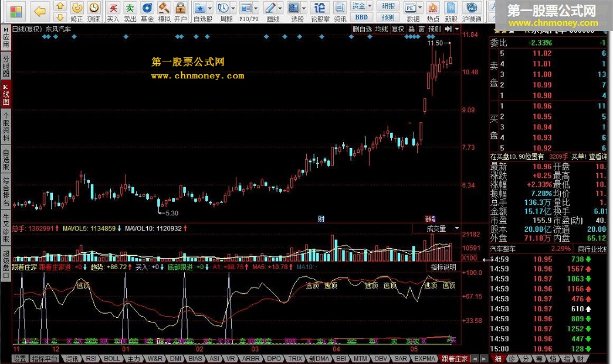613x364 pixels.
Task: Open the 基金 funds icon
Action: coord(147,12)
